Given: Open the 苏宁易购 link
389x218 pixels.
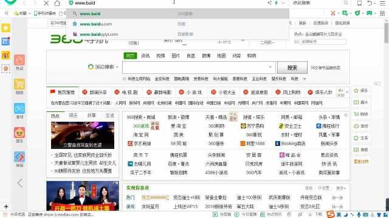Looking at the screenshot, I should click(253, 126).
